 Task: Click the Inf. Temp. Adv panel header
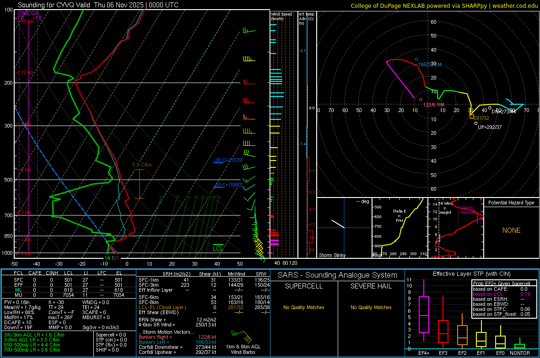307,19
